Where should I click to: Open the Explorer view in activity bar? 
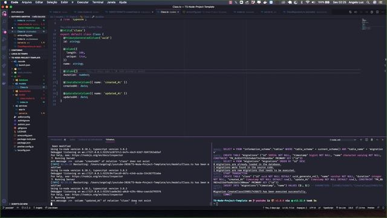click(x=4, y=13)
